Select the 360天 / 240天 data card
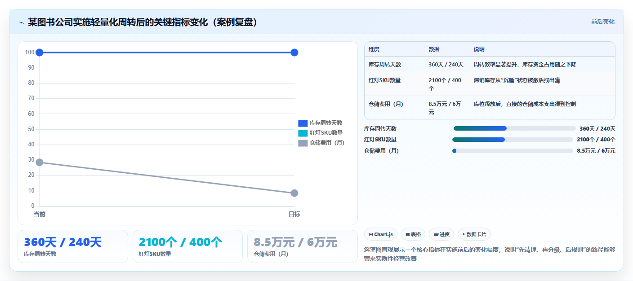 tap(73, 246)
